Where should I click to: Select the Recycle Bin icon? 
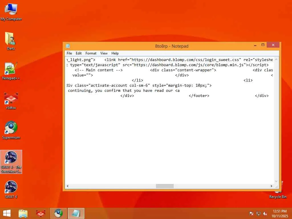pyautogui.click(x=278, y=190)
